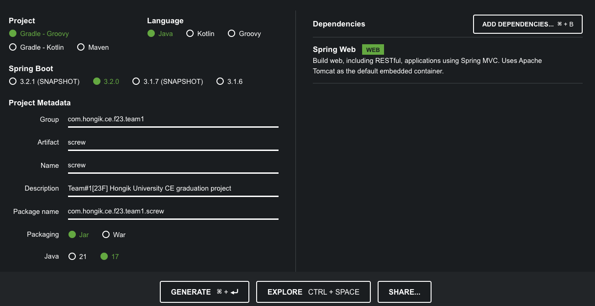Click the Share button

click(x=405, y=292)
